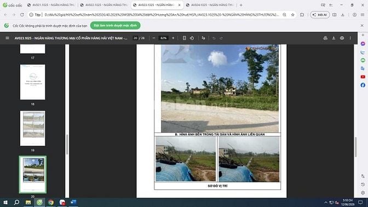
Task: Switch to the AV021.1025 tab
Action: tap(51, 5)
